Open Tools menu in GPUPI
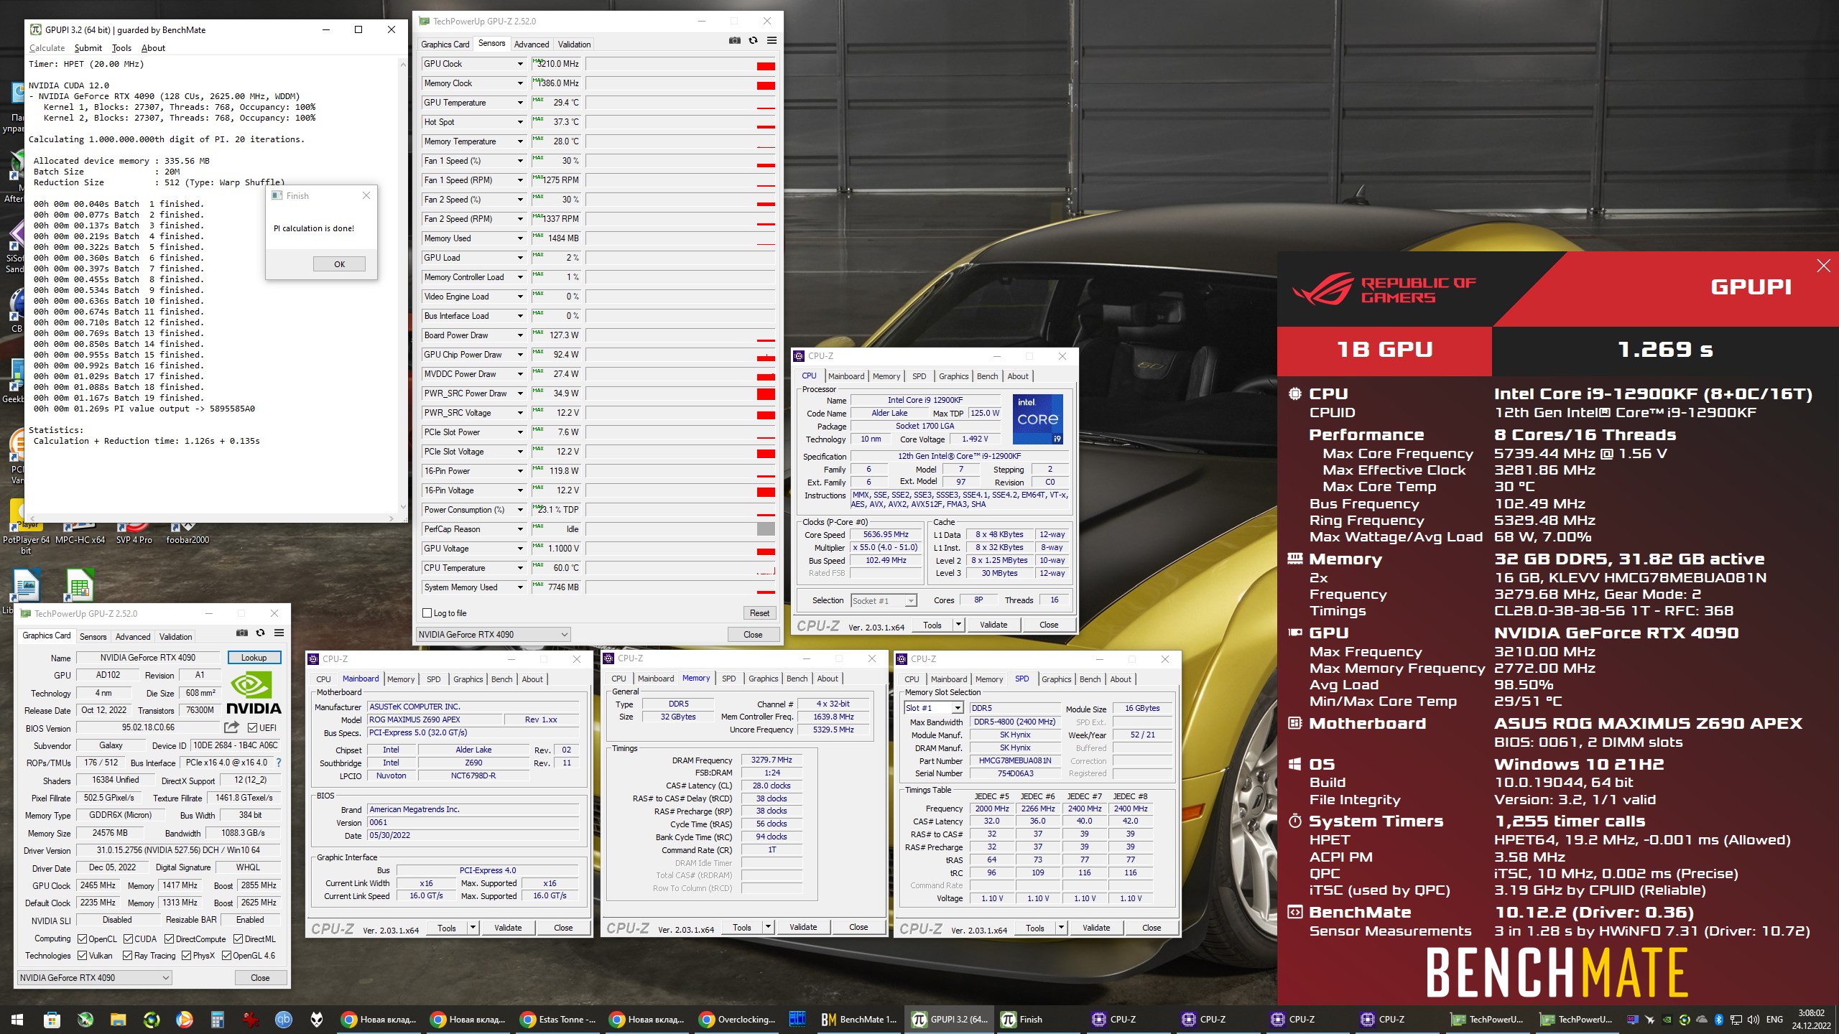1839x1034 pixels. [121, 48]
